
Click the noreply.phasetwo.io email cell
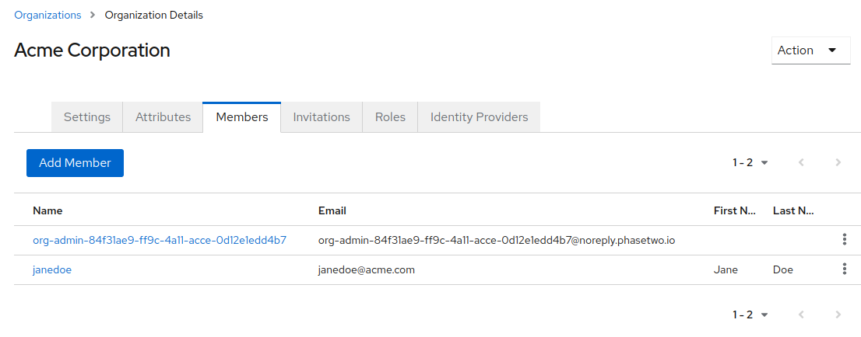(497, 240)
